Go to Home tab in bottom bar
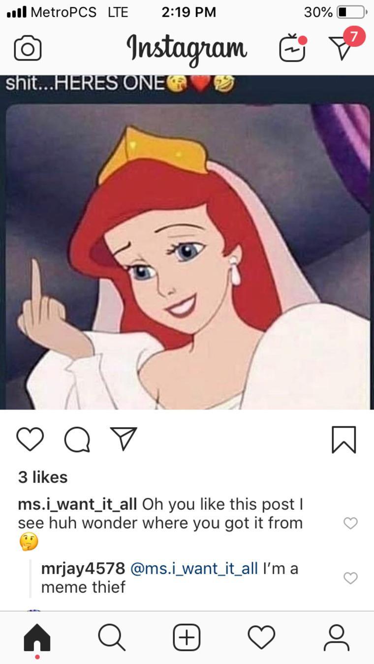Viewport: 374px width, 664px height. click(37, 637)
